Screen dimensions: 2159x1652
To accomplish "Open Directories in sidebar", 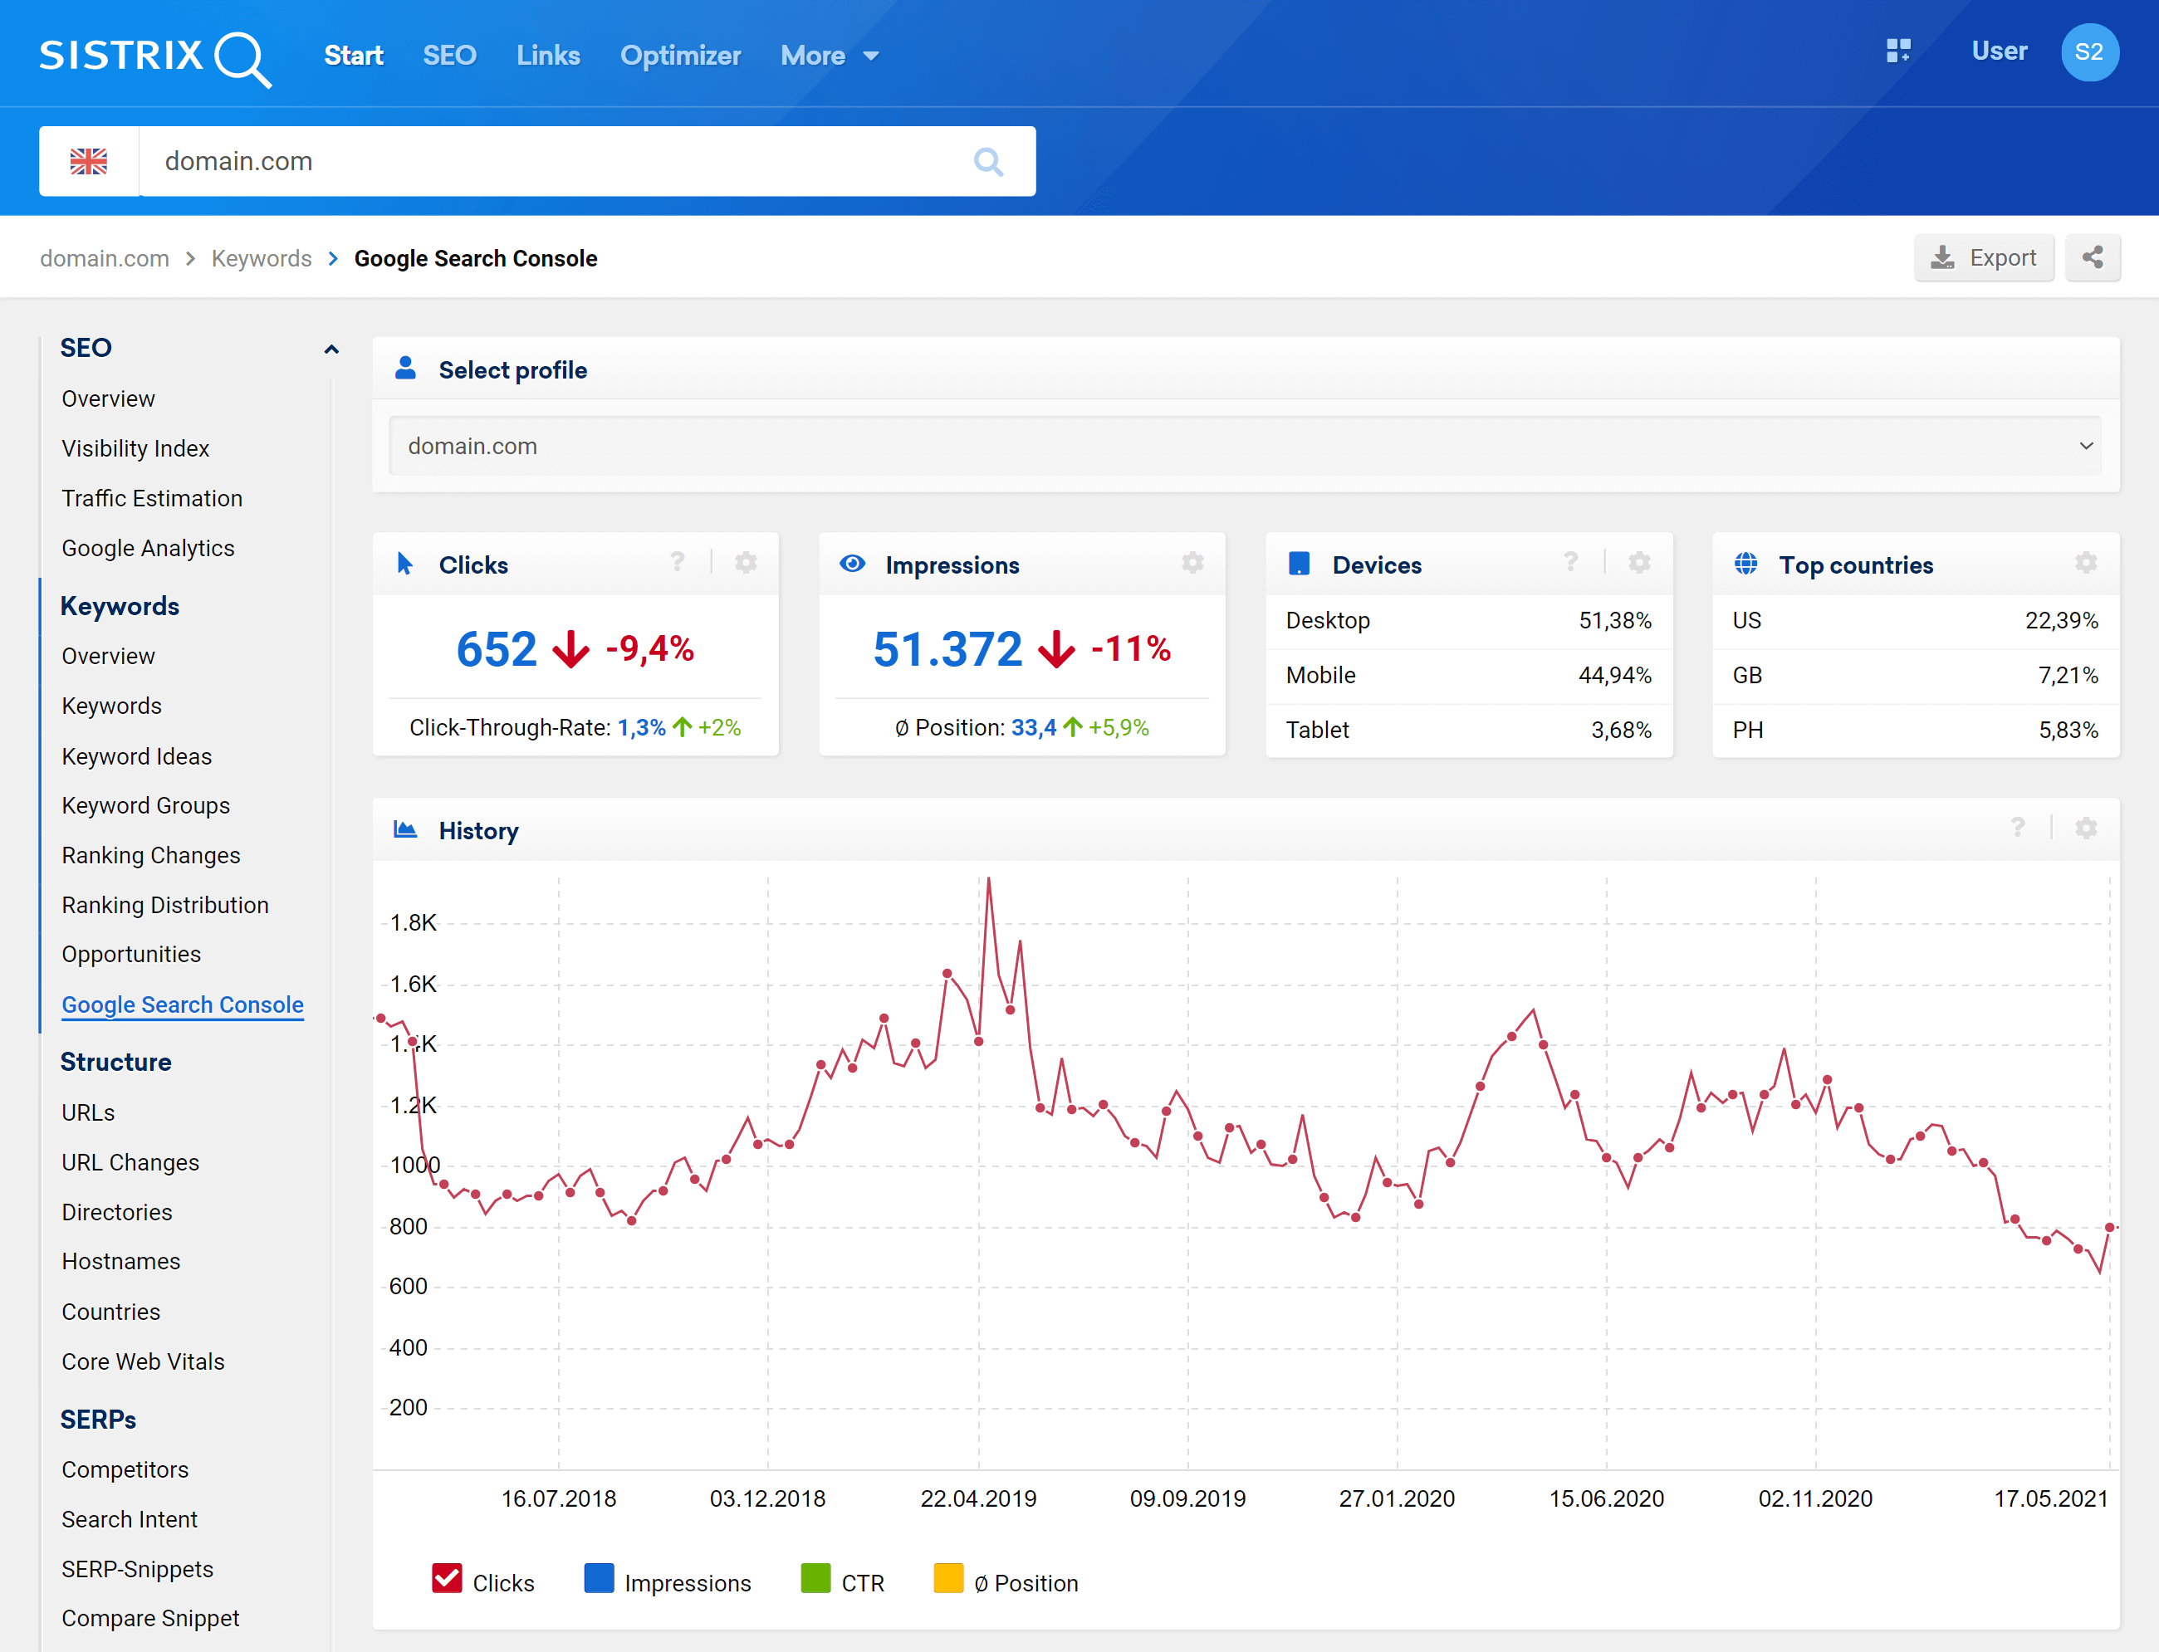I will point(117,1213).
